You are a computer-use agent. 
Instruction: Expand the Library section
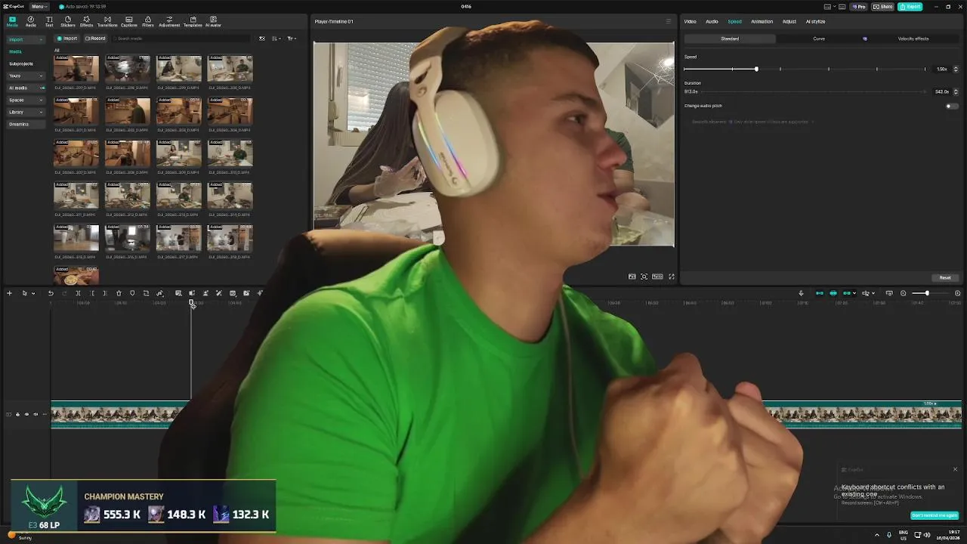(26, 112)
